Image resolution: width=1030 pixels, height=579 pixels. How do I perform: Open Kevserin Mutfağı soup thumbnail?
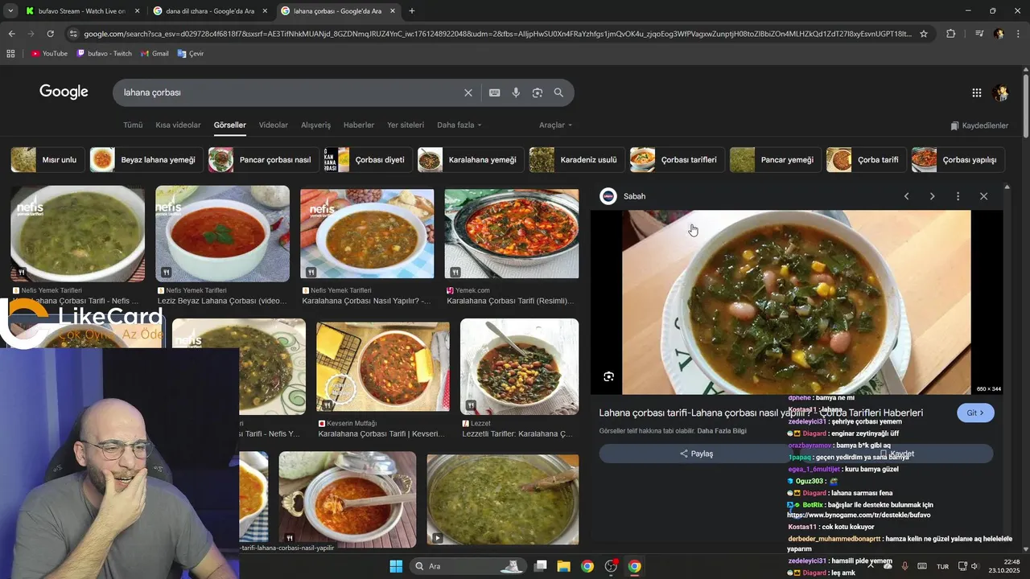point(383,366)
